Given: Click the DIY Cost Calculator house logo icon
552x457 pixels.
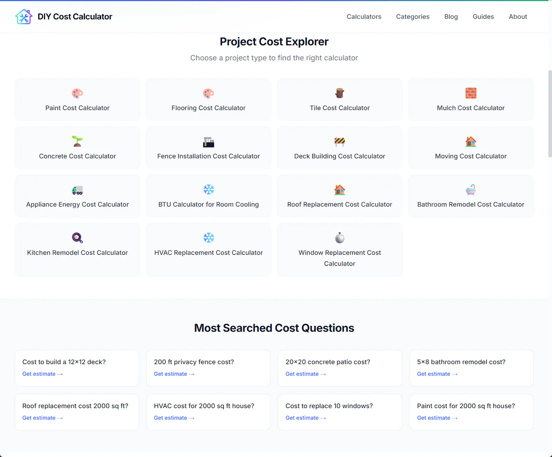Looking at the screenshot, I should (x=24, y=17).
